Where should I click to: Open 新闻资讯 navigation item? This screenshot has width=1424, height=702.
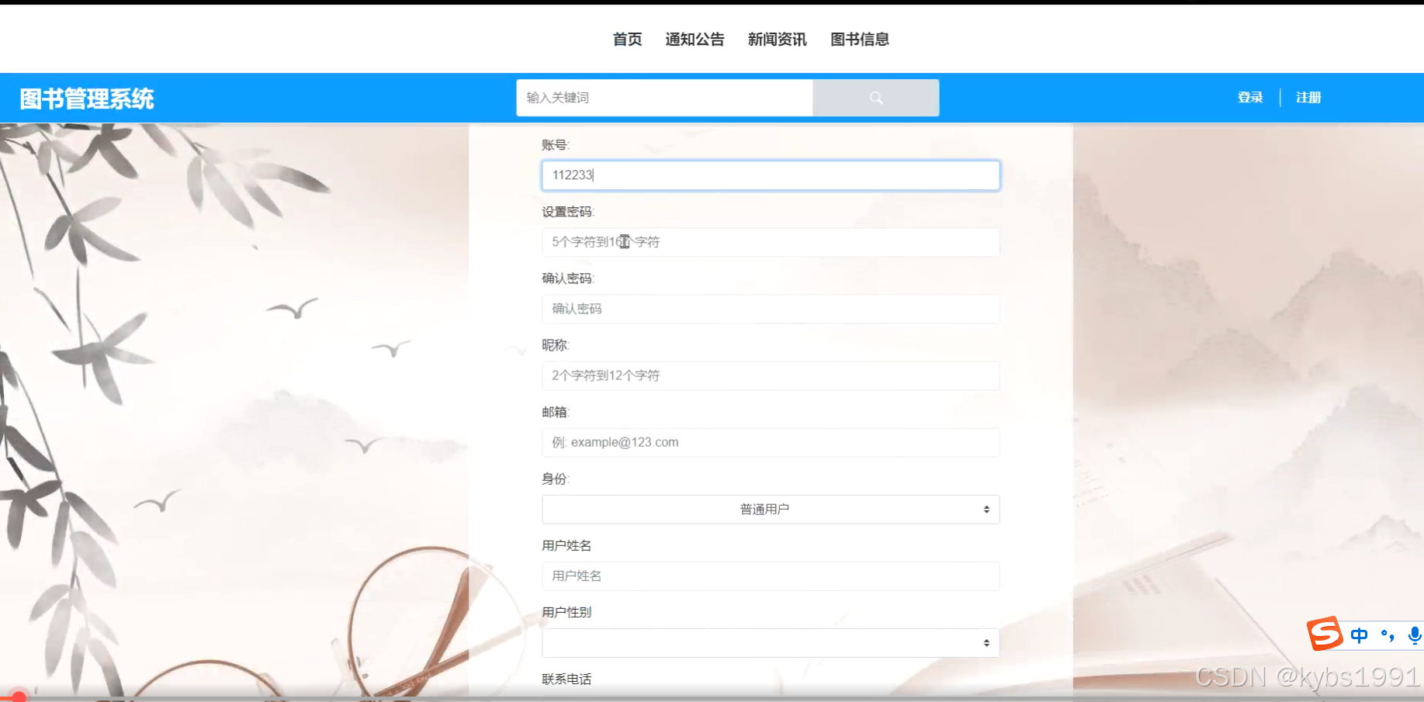[777, 40]
